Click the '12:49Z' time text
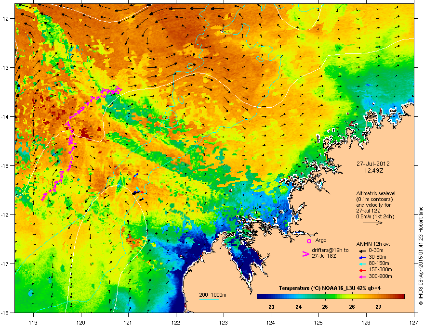Screen dimensions: 424x327 373,171
